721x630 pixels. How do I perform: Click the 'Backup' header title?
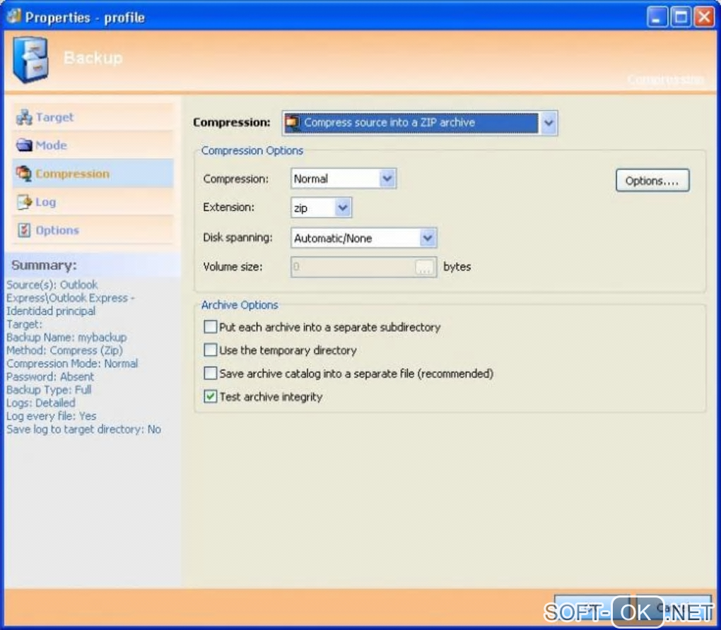pos(93,58)
